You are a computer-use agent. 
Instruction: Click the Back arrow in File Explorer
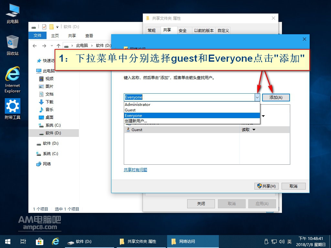tap(35, 46)
